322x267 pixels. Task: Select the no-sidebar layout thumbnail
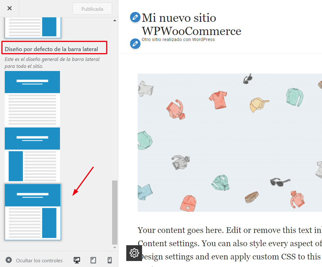click(33, 98)
